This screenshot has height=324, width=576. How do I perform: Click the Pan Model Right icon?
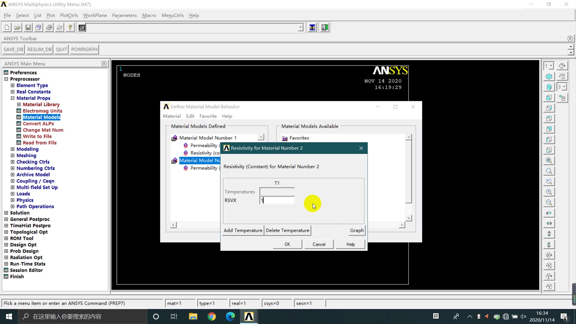[549, 223]
